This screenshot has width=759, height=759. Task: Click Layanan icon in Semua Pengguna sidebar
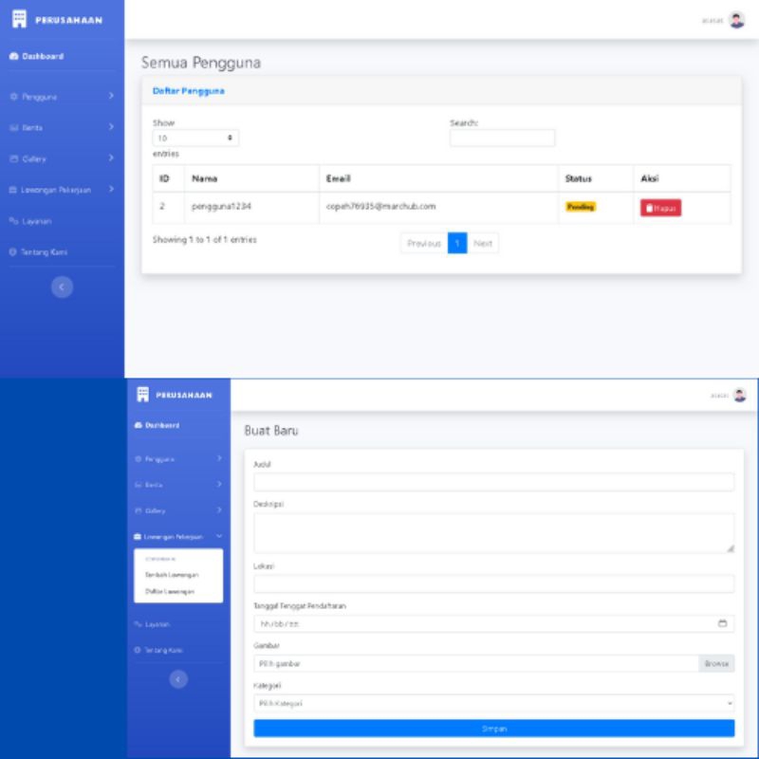(13, 221)
